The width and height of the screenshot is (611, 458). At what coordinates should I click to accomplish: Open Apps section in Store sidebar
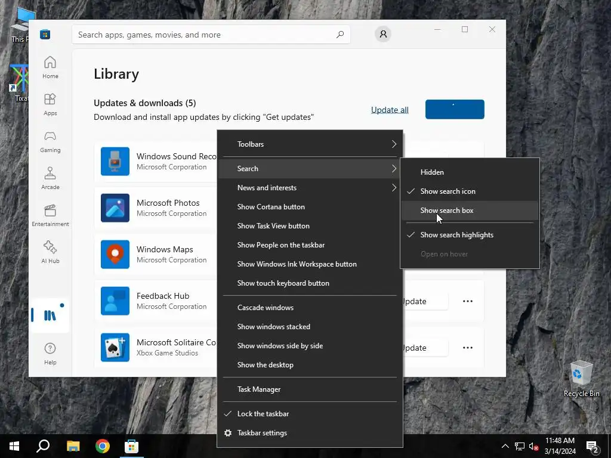50,104
